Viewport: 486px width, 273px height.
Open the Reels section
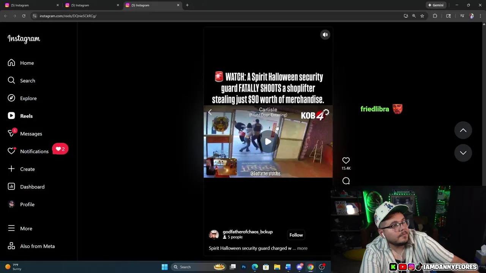[x=20, y=116]
